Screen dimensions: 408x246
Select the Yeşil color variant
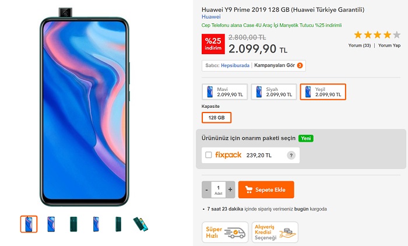(323, 92)
